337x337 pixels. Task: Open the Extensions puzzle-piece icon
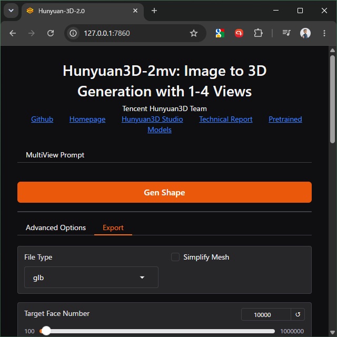(x=258, y=33)
